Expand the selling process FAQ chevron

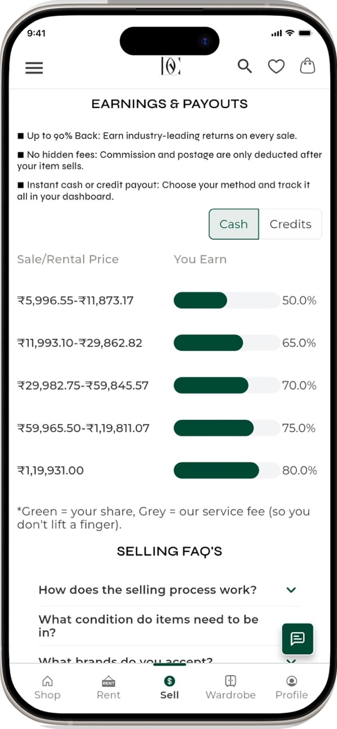click(x=291, y=590)
